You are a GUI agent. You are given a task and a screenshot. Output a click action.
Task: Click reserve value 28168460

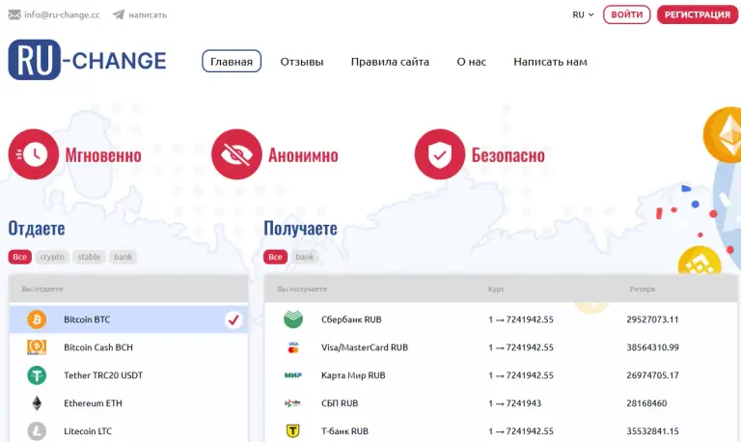646,403
